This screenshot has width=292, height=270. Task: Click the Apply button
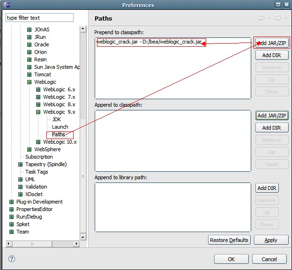(271, 240)
